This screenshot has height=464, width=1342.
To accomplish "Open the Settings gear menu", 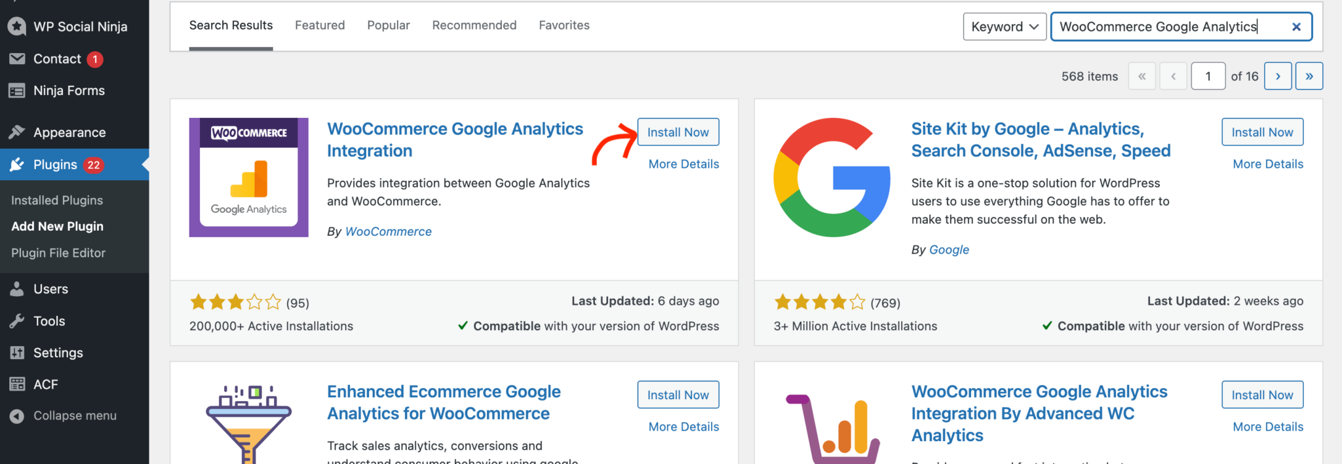I will tap(18, 352).
